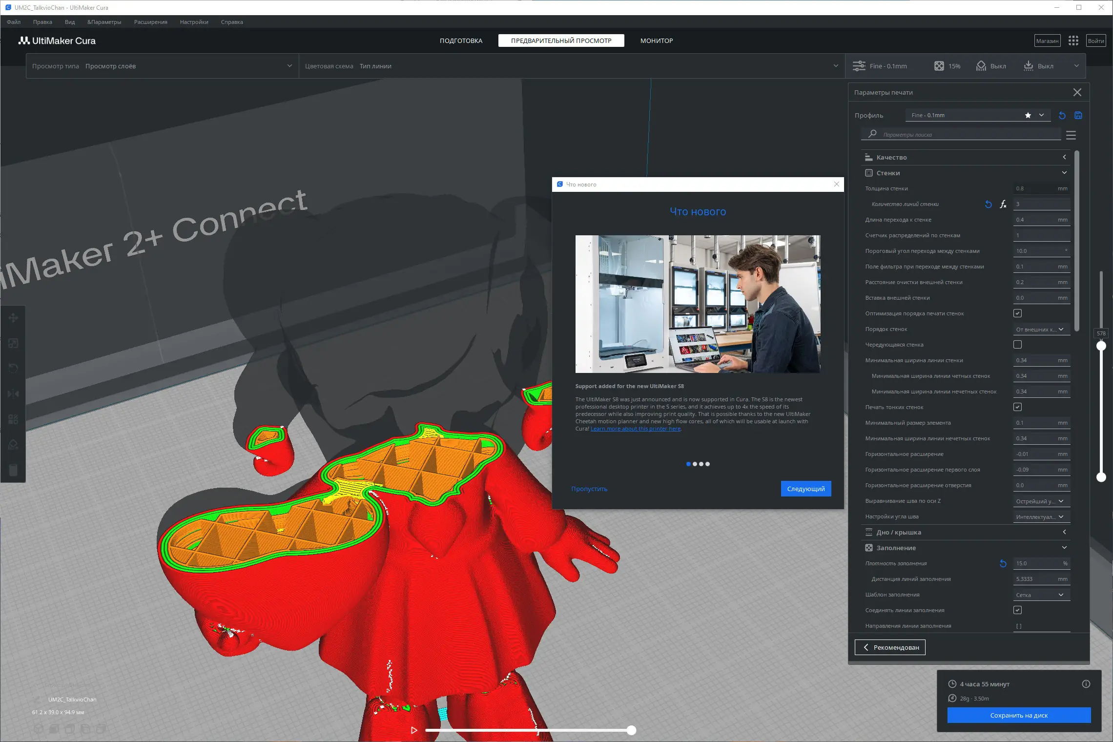Click the favorite star in profile field
The width and height of the screenshot is (1113, 742).
click(x=1028, y=115)
